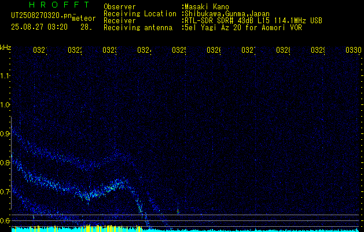The width and height of the screenshot is (364, 232).
Task: Click the 0321 time marker
Action: (40, 50)
